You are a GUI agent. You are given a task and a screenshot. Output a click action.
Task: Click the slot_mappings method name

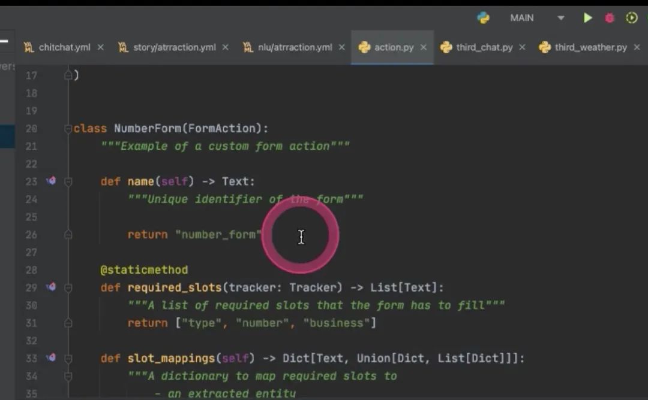coord(171,358)
